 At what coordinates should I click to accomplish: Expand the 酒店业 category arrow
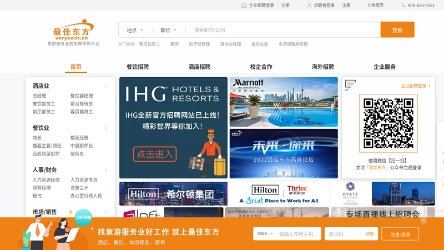[106, 86]
